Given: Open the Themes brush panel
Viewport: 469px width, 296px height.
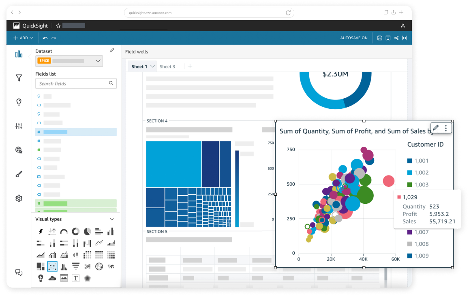Looking at the screenshot, I should tap(19, 174).
